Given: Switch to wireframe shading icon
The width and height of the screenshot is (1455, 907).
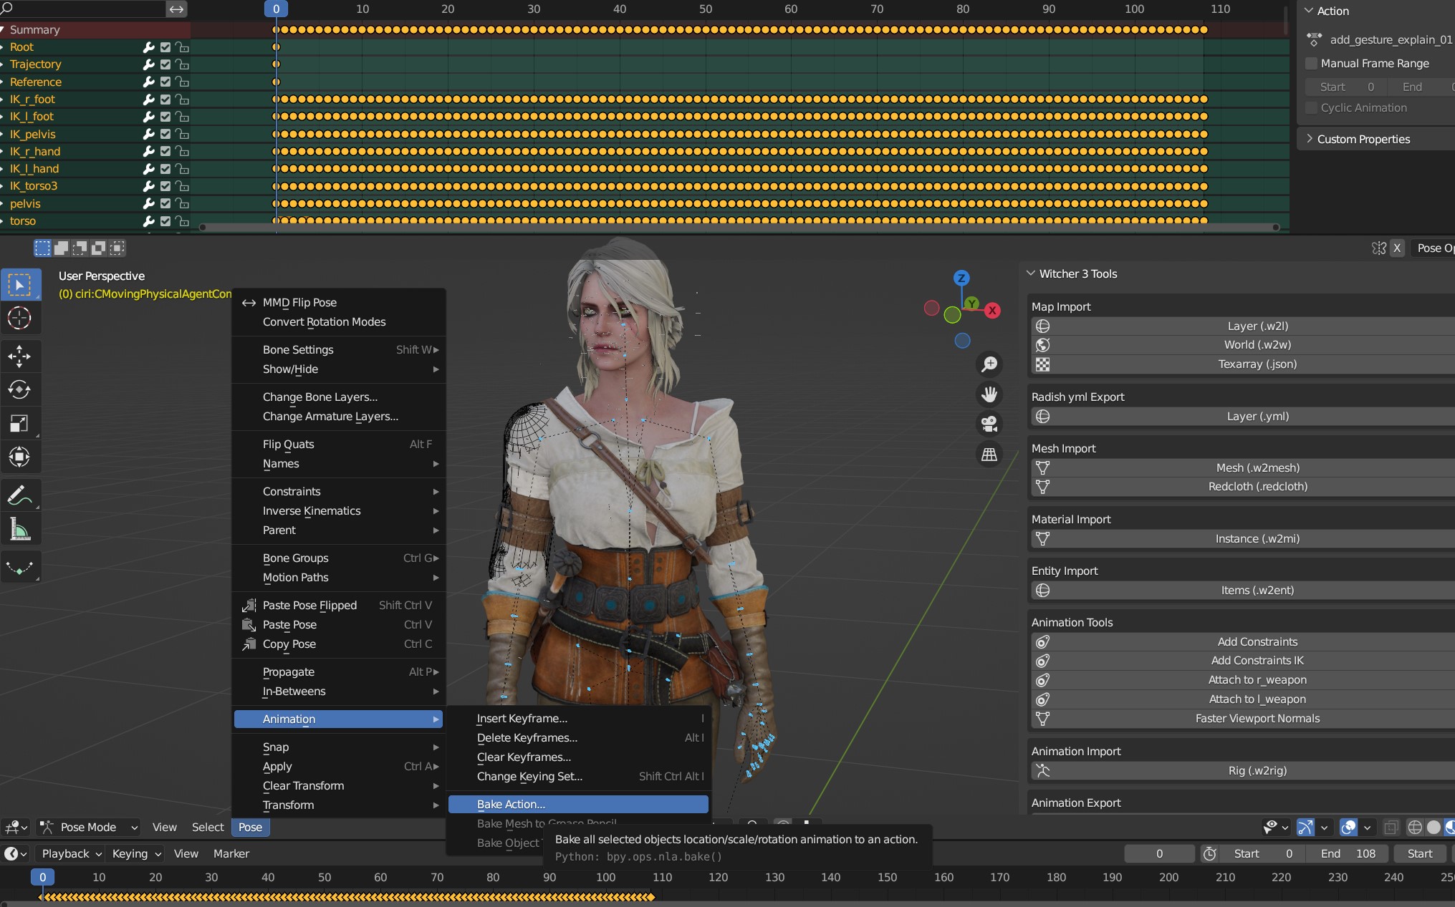Looking at the screenshot, I should point(1415,828).
